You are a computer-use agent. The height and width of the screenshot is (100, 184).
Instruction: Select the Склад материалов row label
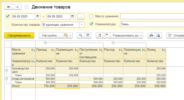(23, 79)
